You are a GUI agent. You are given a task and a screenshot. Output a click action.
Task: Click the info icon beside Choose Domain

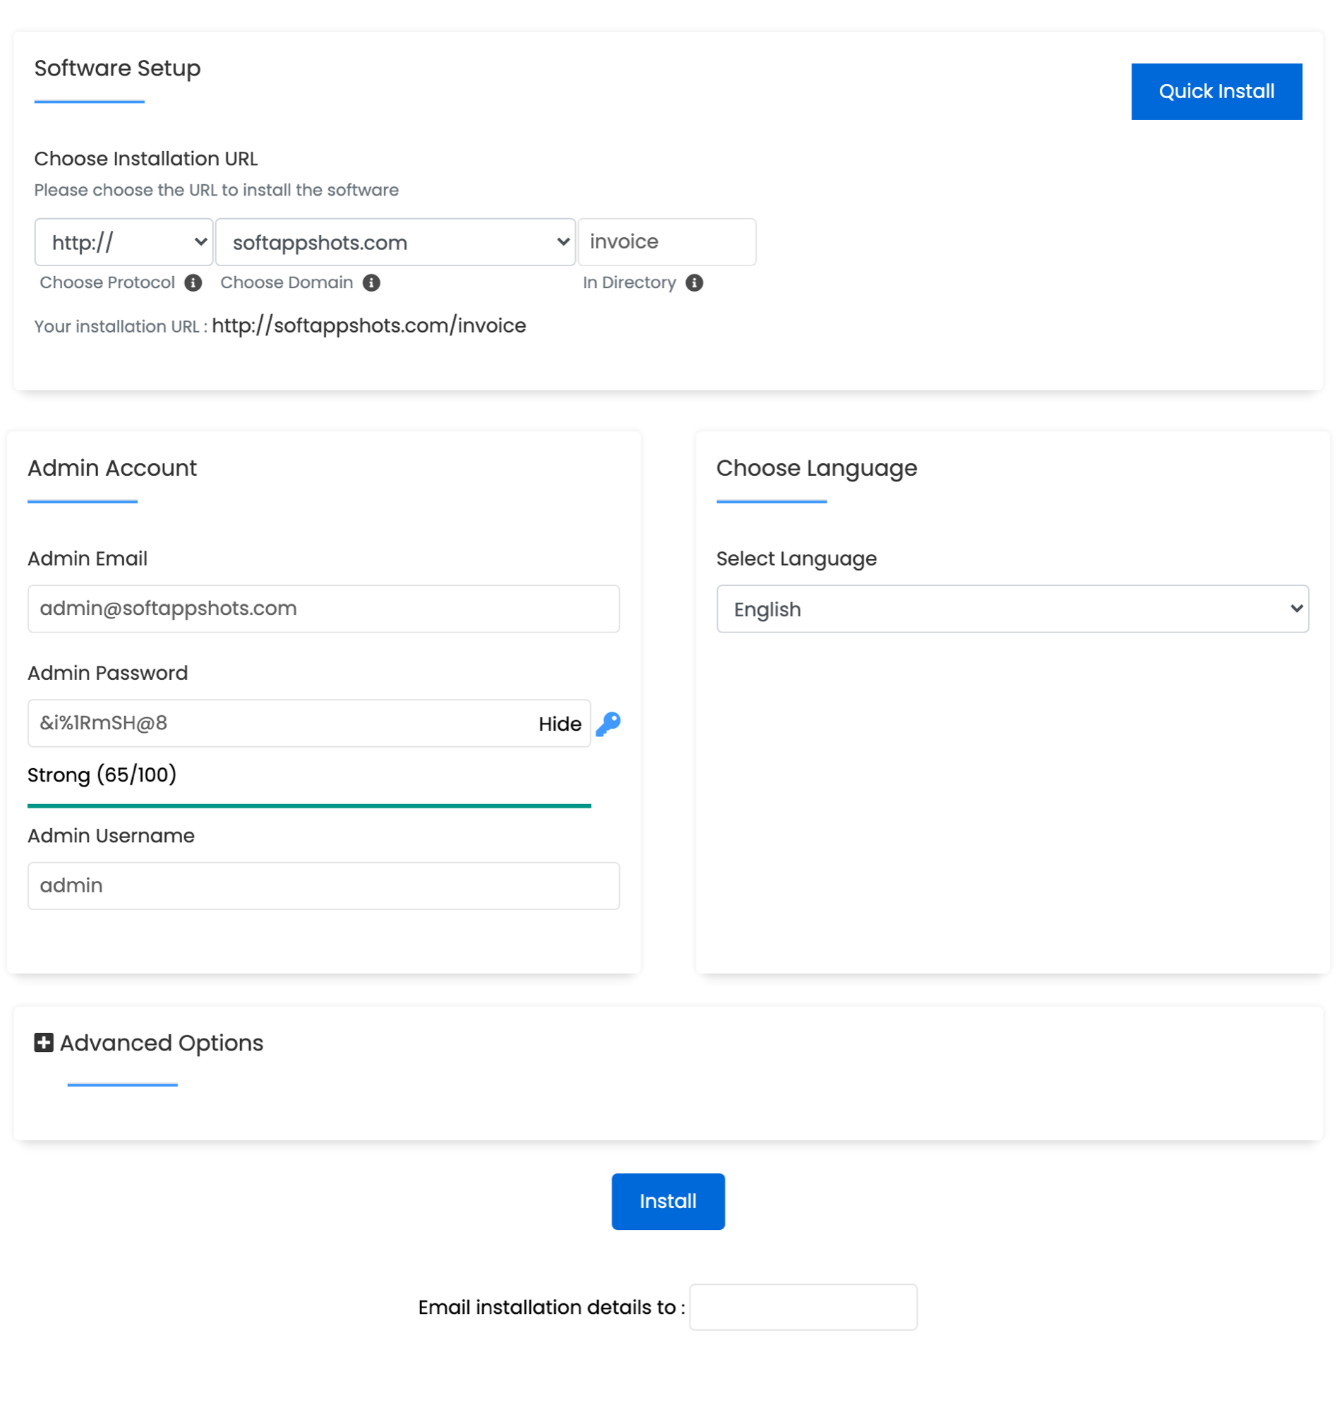point(372,282)
